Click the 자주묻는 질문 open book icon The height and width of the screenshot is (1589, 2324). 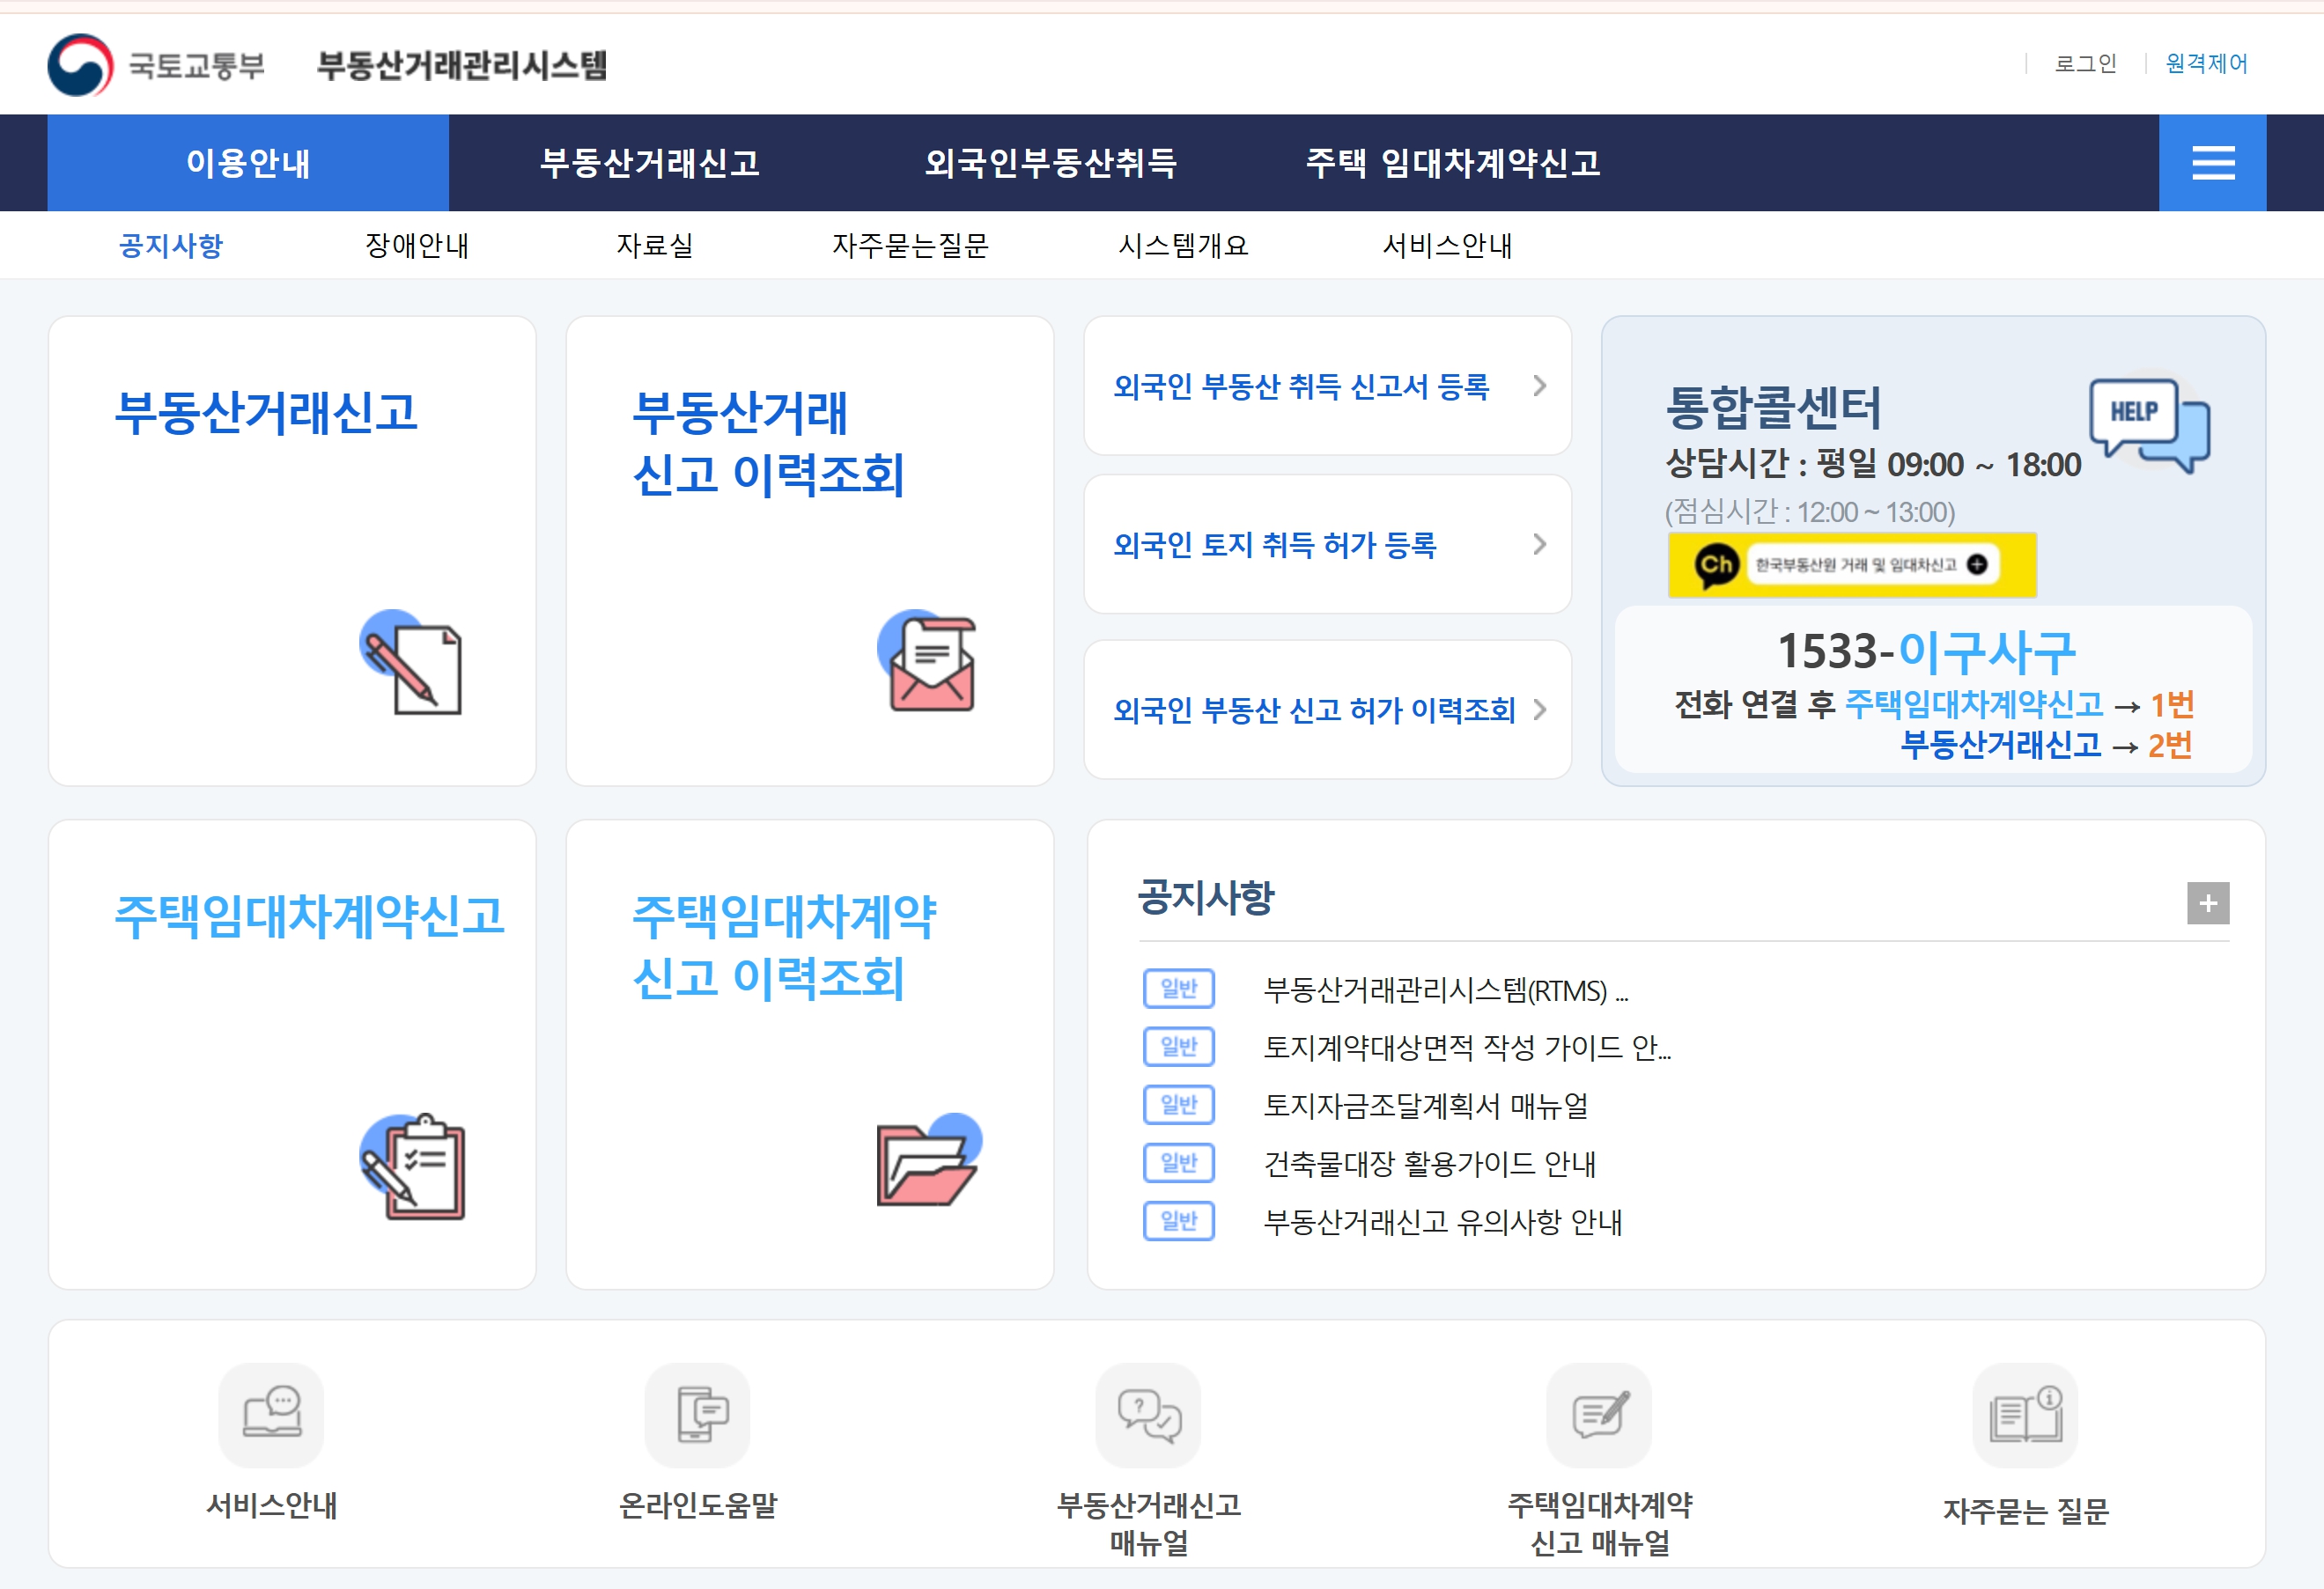pos(2025,1414)
